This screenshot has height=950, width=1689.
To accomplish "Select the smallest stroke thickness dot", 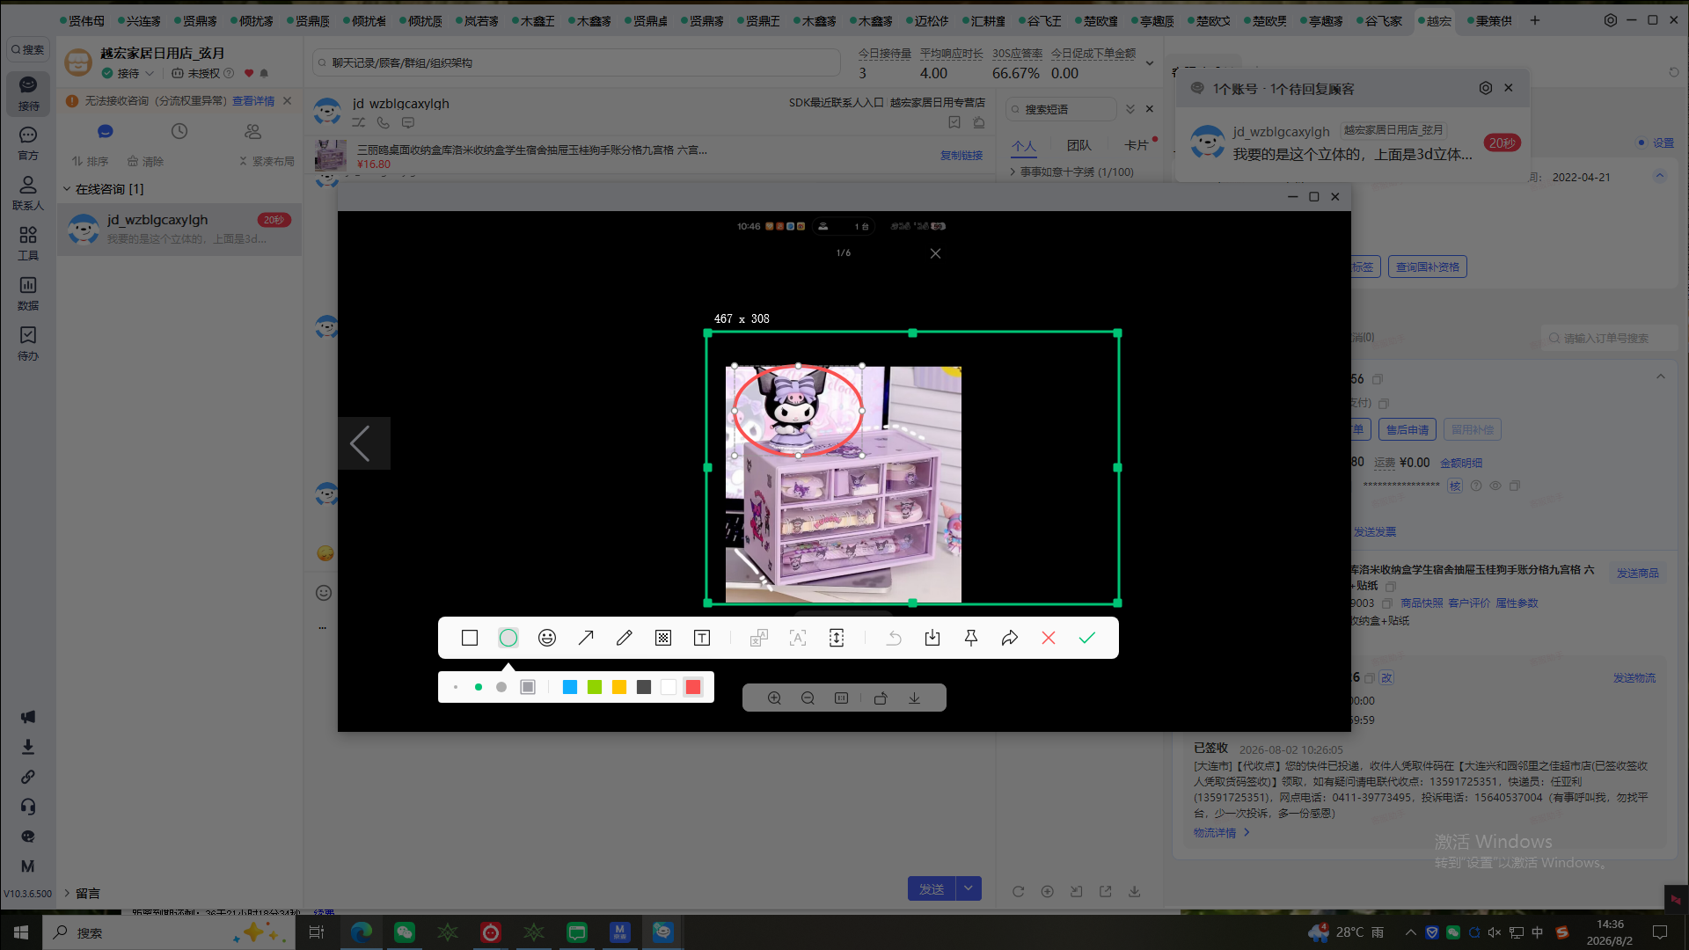I will pos(456,687).
